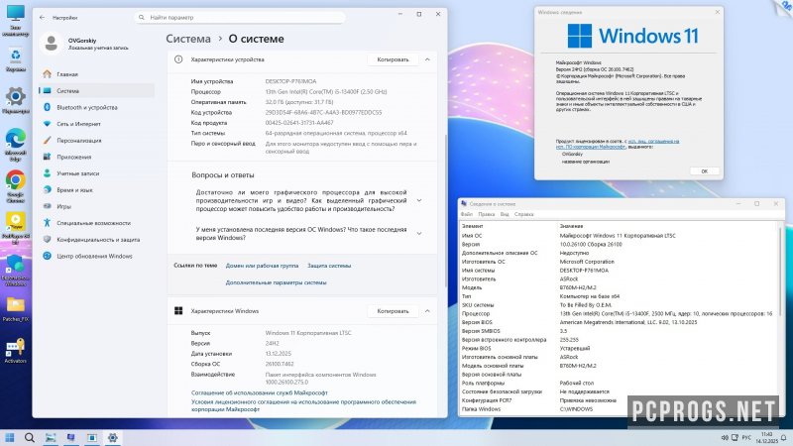Screen dimensions: 793x446
Task: Open the volume icon in system tray
Action: click(x=725, y=438)
